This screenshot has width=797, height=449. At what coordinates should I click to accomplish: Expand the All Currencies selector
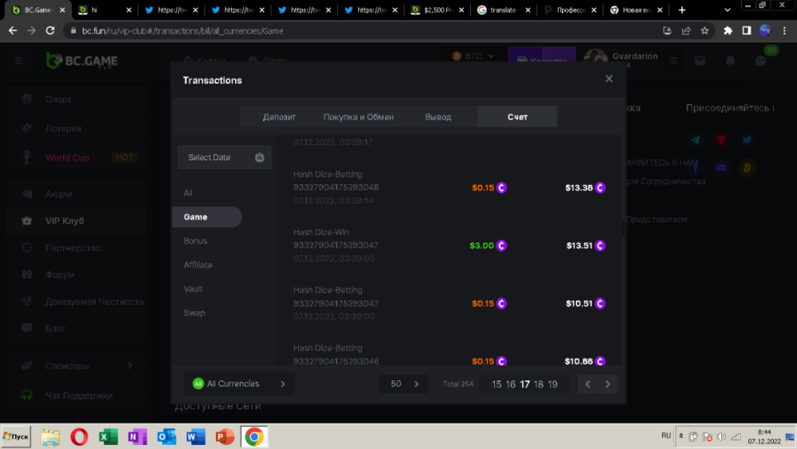click(239, 384)
